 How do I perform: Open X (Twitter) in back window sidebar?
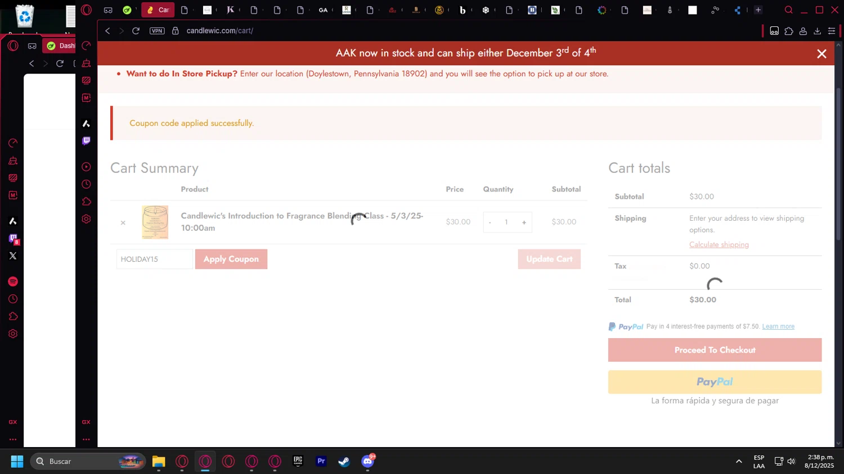pos(13,256)
